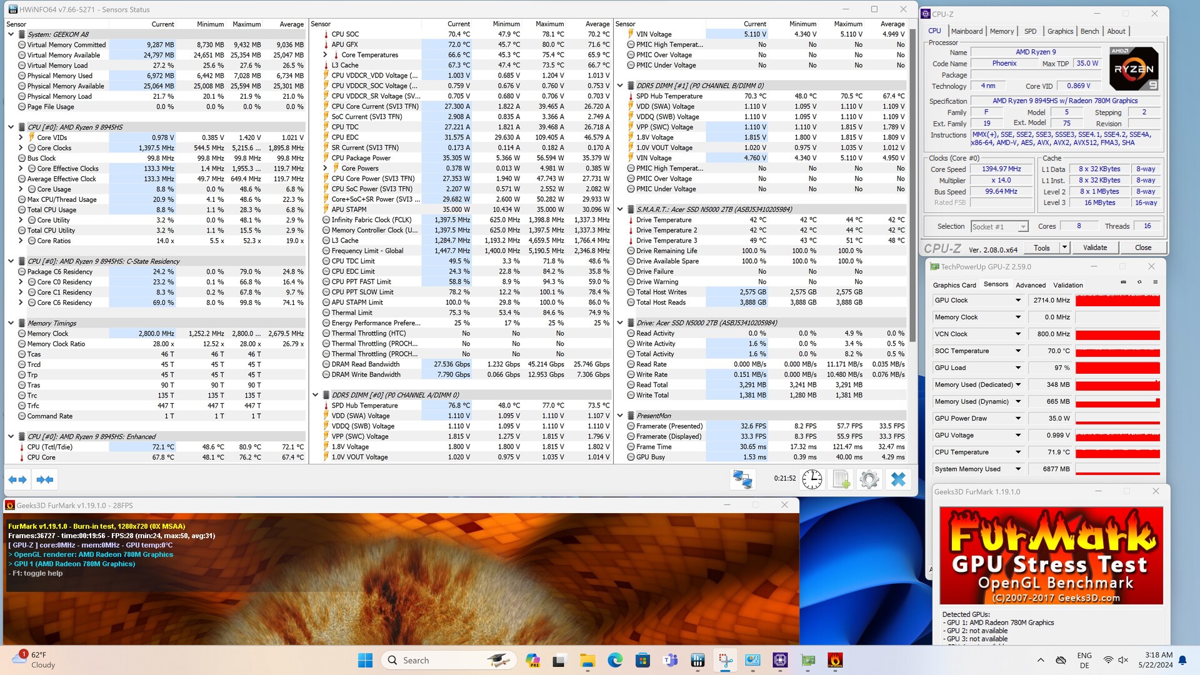Open GPU-Z hamburger menu icon
The width and height of the screenshot is (1200, 675).
click(1155, 282)
